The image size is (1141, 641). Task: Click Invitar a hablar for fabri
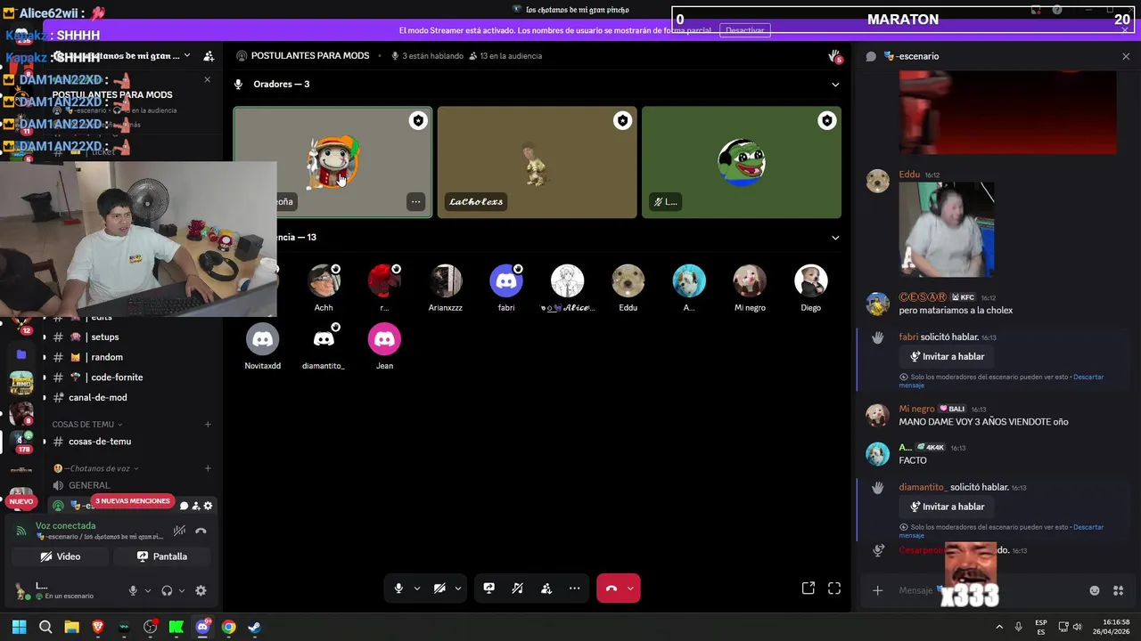[x=947, y=356]
